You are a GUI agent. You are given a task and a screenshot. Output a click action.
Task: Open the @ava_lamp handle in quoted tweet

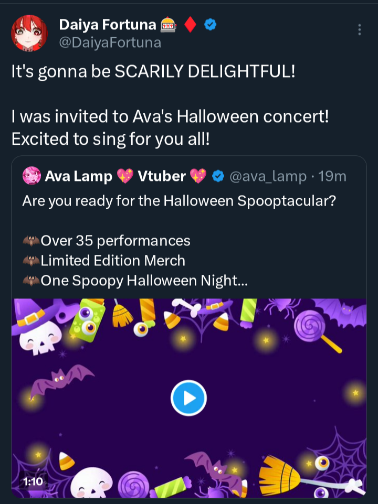point(267,177)
